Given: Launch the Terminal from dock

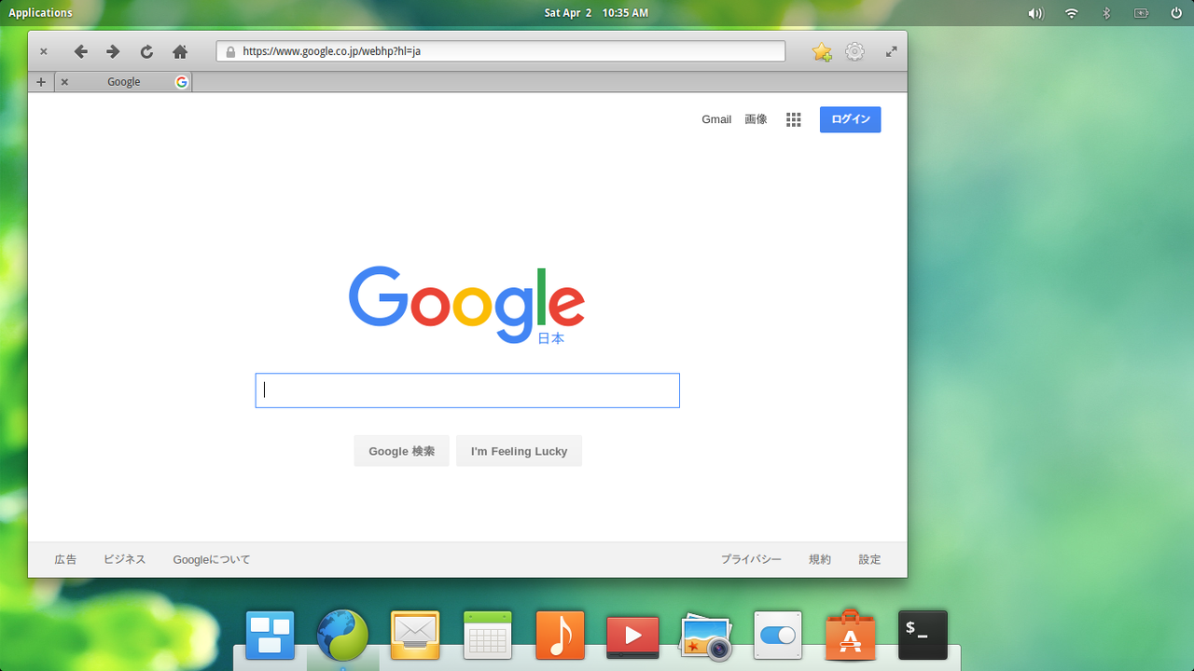Looking at the screenshot, I should click(923, 636).
